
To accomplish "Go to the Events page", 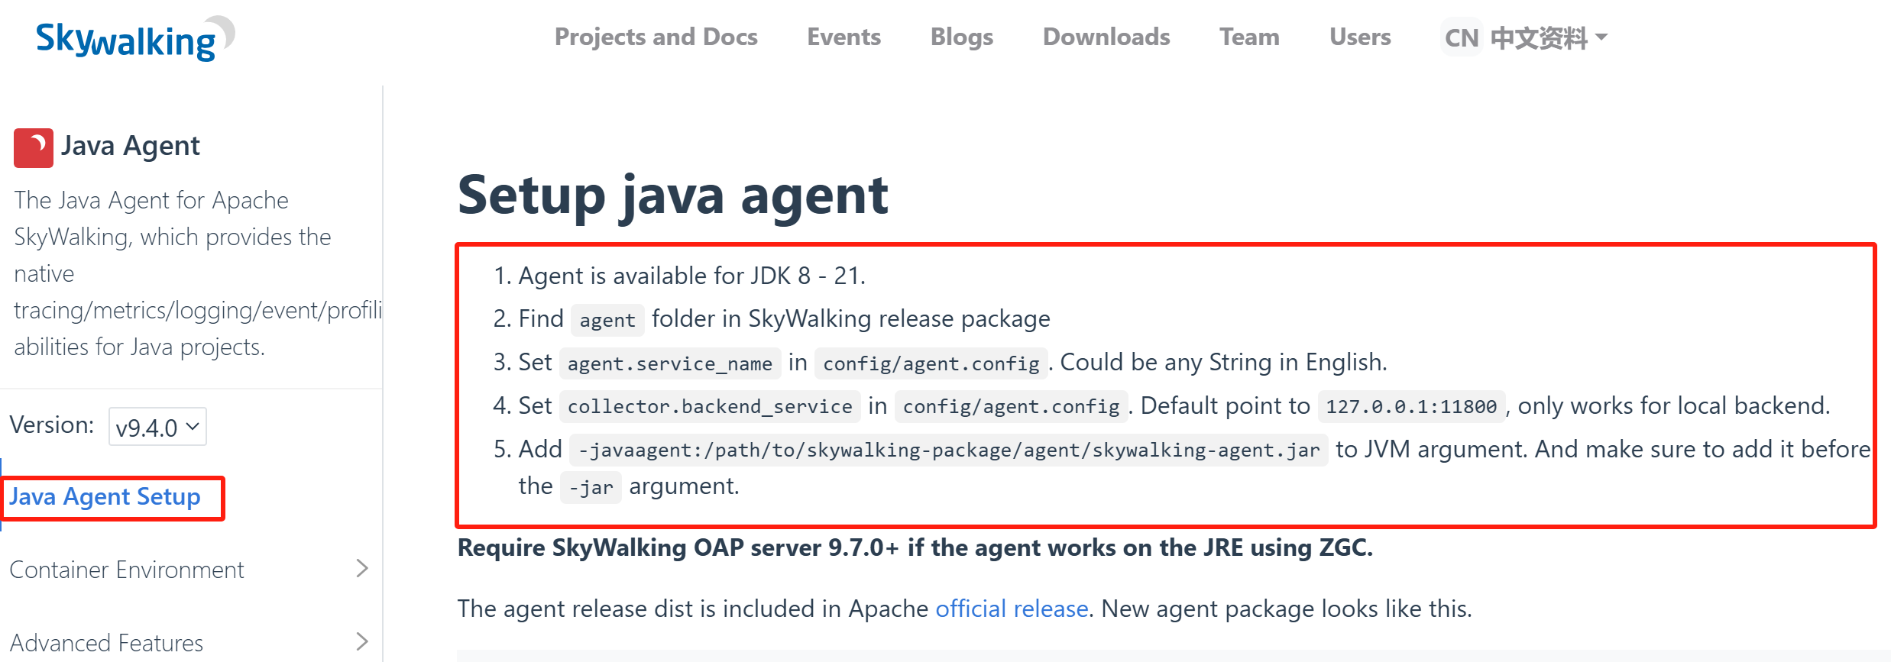I will 844,37.
